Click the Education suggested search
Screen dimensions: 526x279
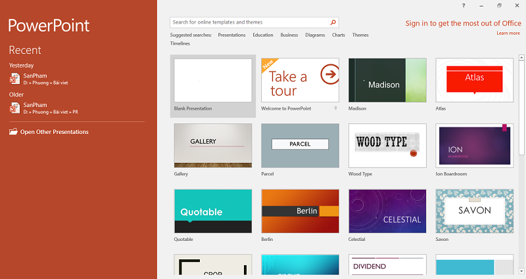tap(263, 35)
